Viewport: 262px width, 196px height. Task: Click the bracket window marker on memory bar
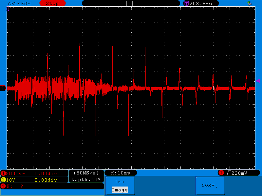pyautogui.click(x=130, y=3)
